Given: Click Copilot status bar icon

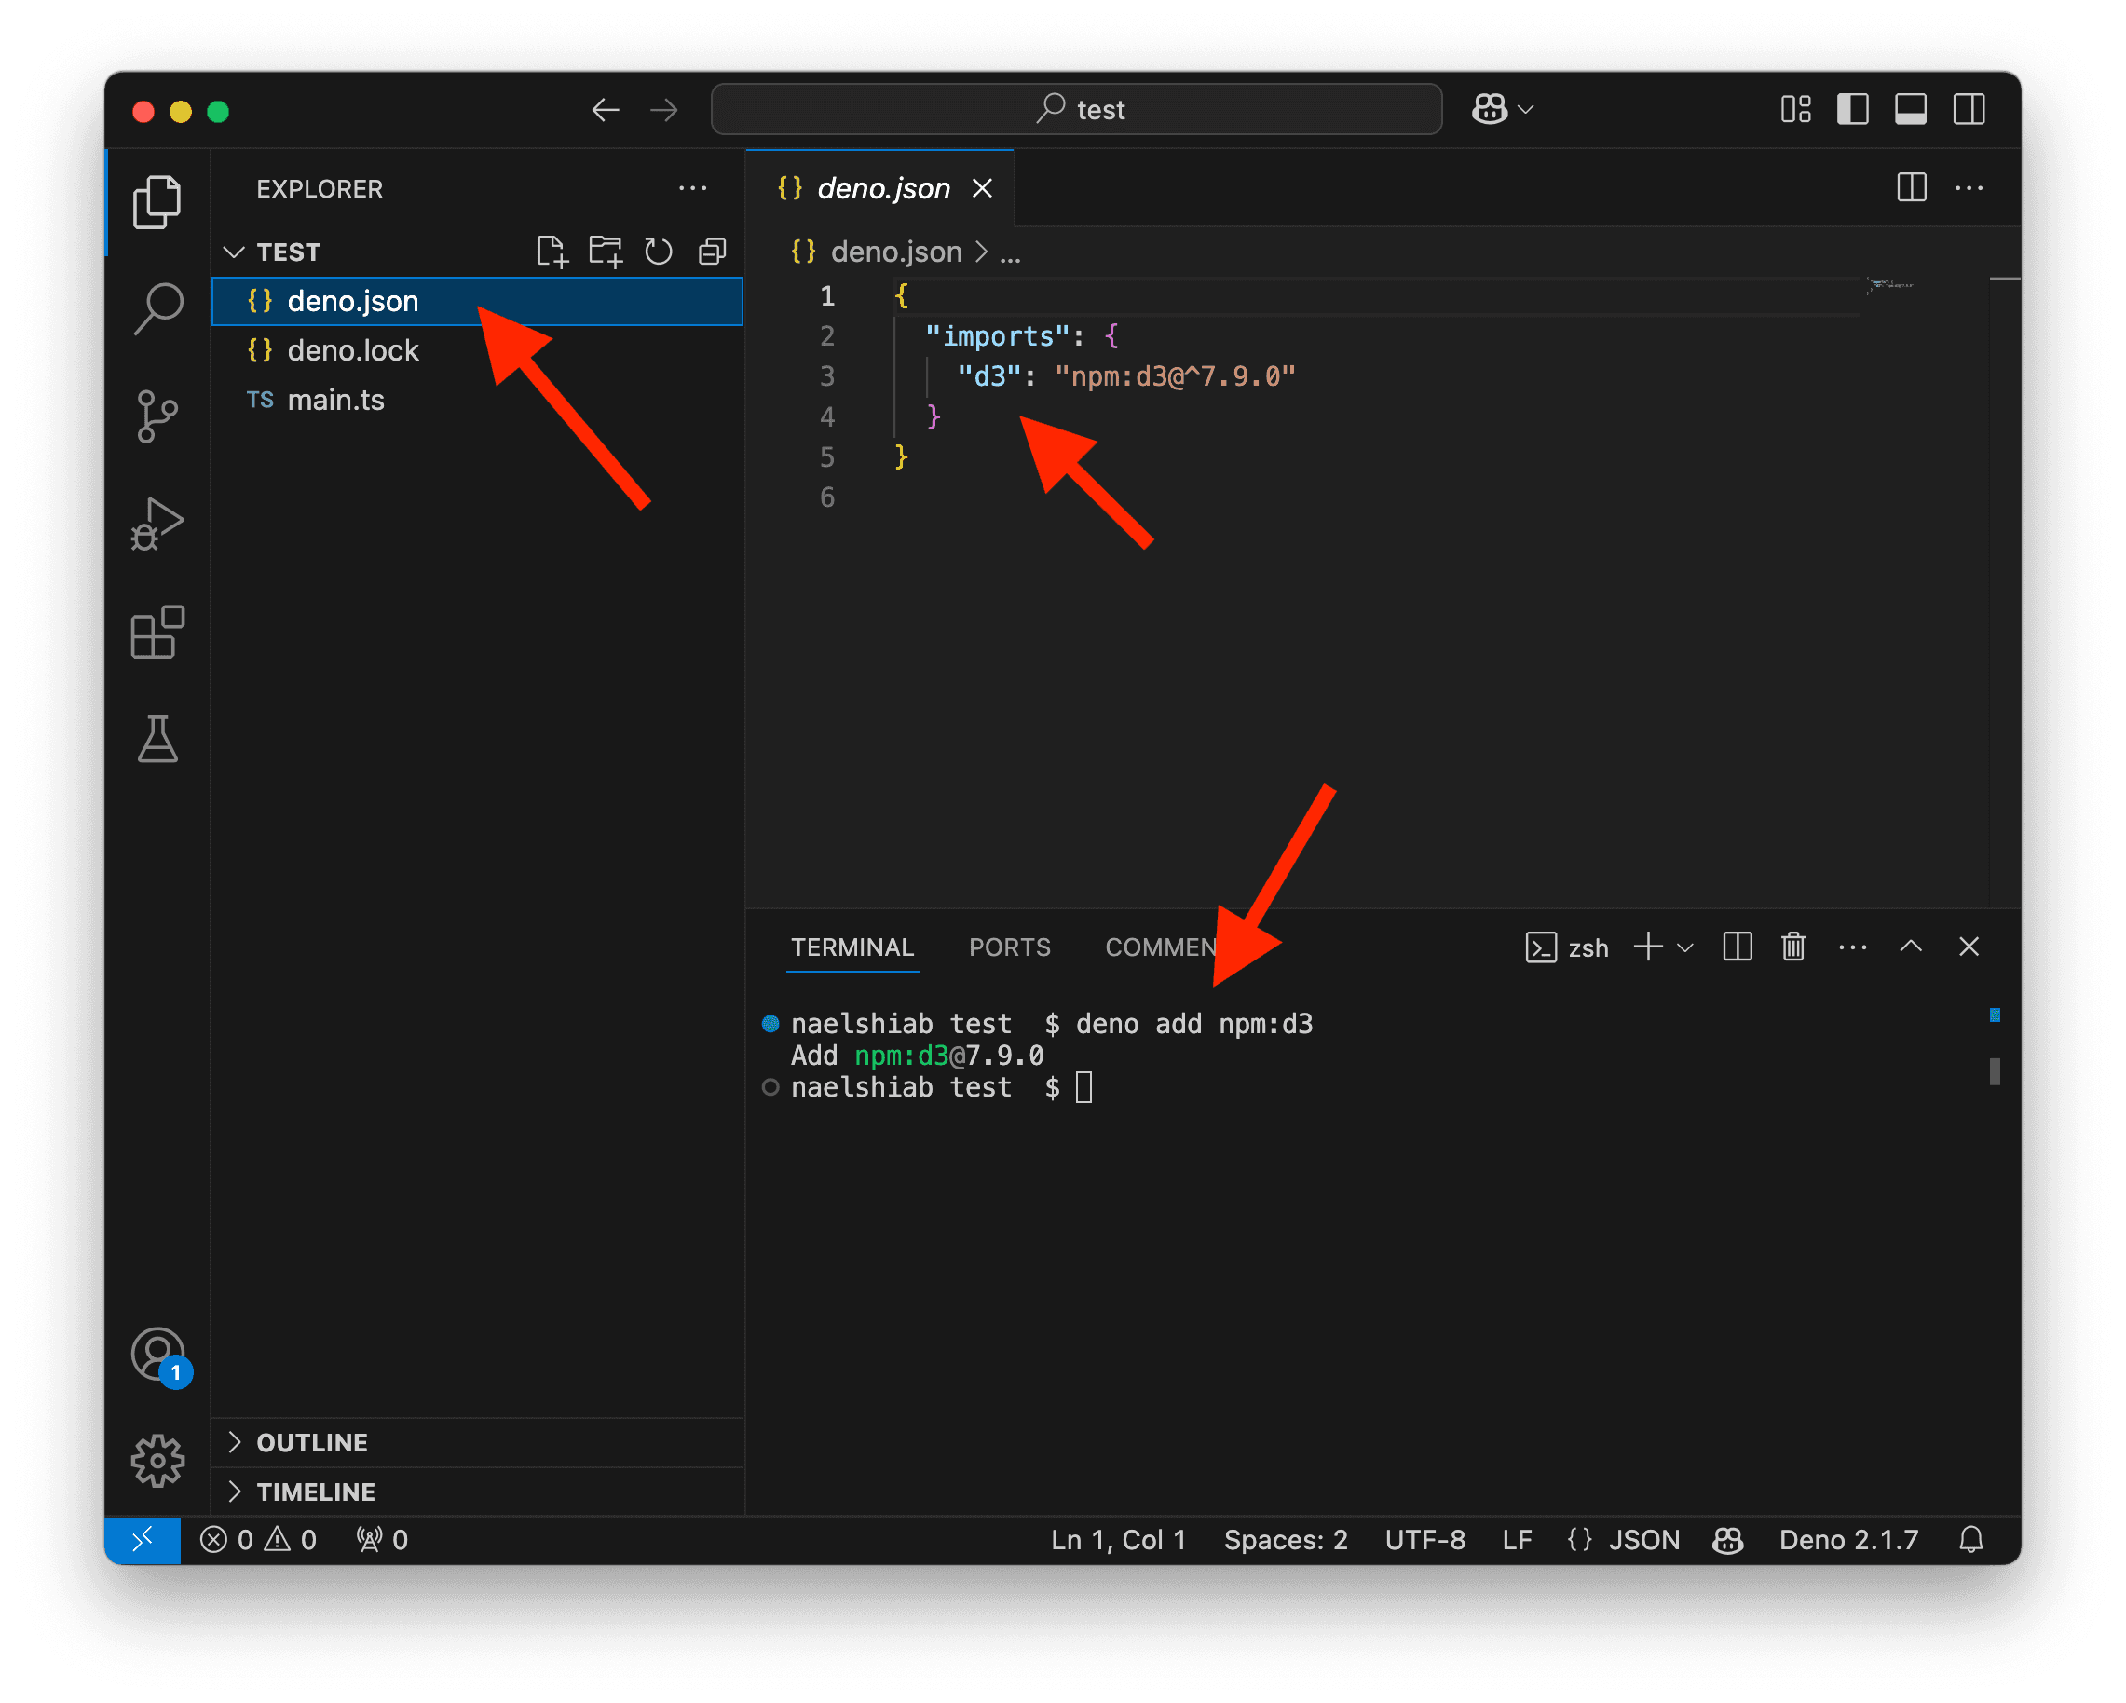Looking at the screenshot, I should click(1727, 1539).
